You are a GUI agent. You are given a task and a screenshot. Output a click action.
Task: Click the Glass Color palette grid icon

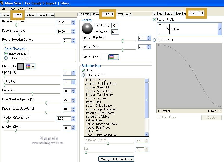click(28, 67)
